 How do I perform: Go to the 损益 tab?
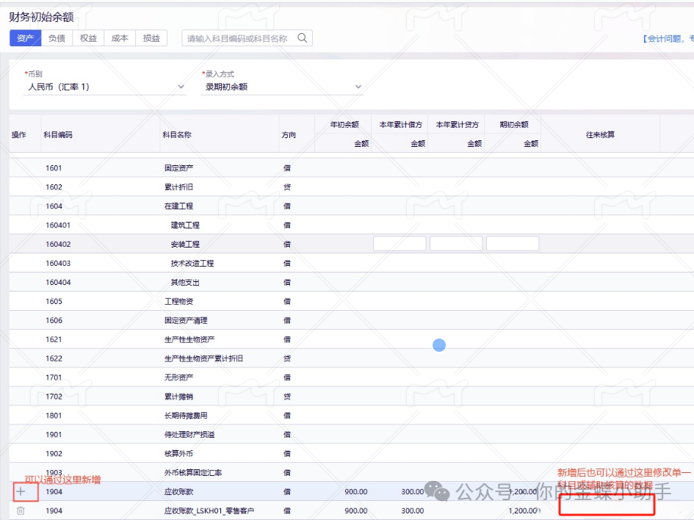pos(151,38)
